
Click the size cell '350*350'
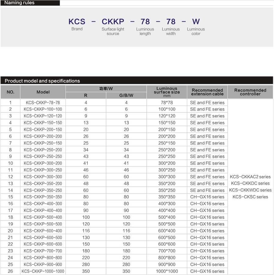tap(167, 197)
